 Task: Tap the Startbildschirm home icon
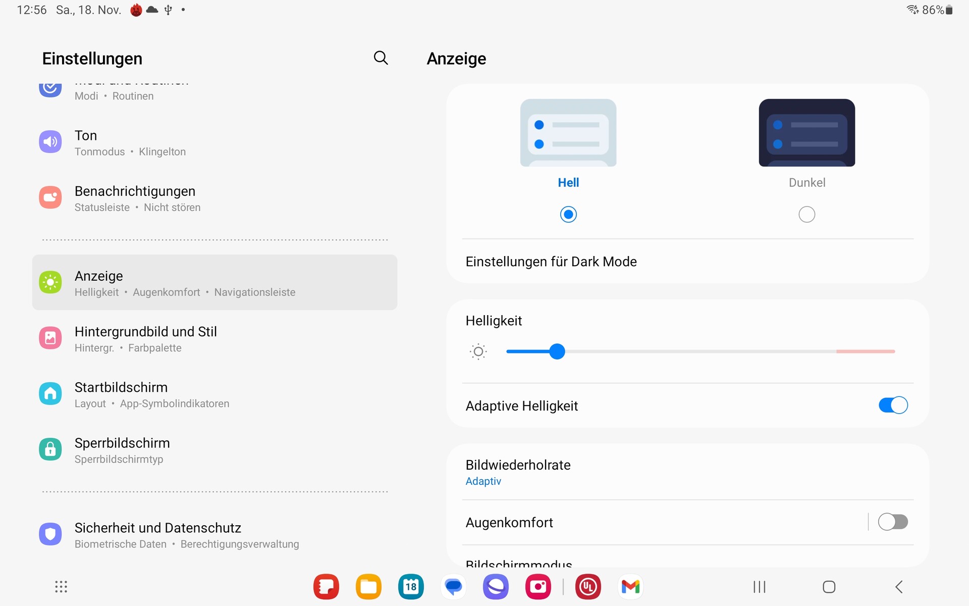pos(50,393)
